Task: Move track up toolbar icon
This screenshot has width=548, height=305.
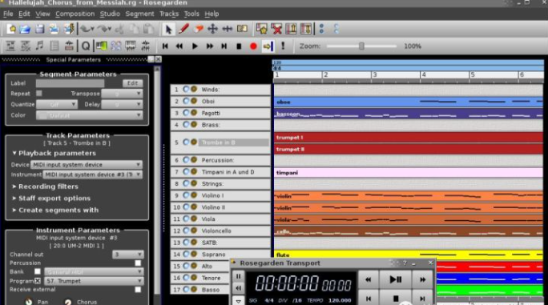Action: [x=291, y=29]
